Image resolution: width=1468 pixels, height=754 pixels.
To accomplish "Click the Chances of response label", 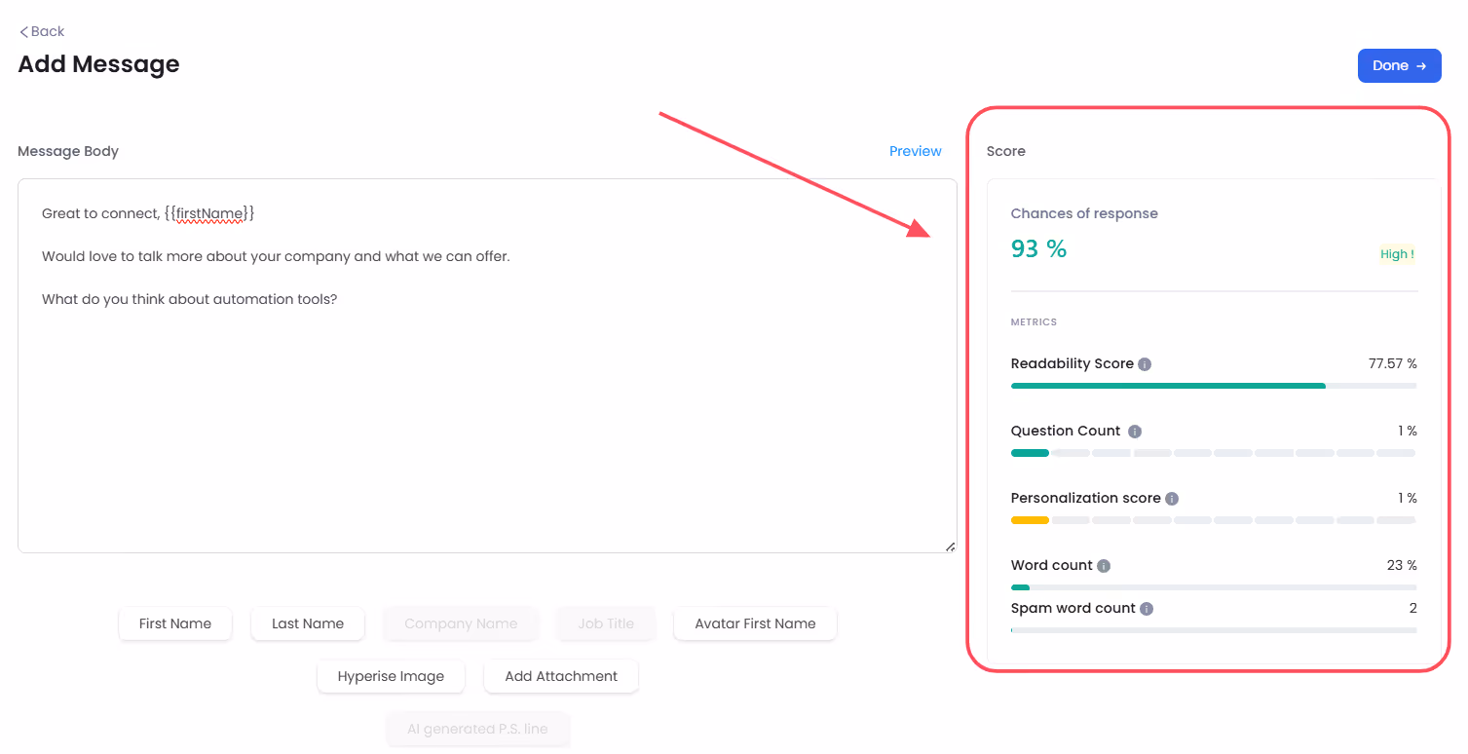I will click(x=1084, y=213).
